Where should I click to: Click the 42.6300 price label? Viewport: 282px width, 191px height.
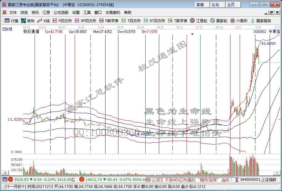coord(268,43)
